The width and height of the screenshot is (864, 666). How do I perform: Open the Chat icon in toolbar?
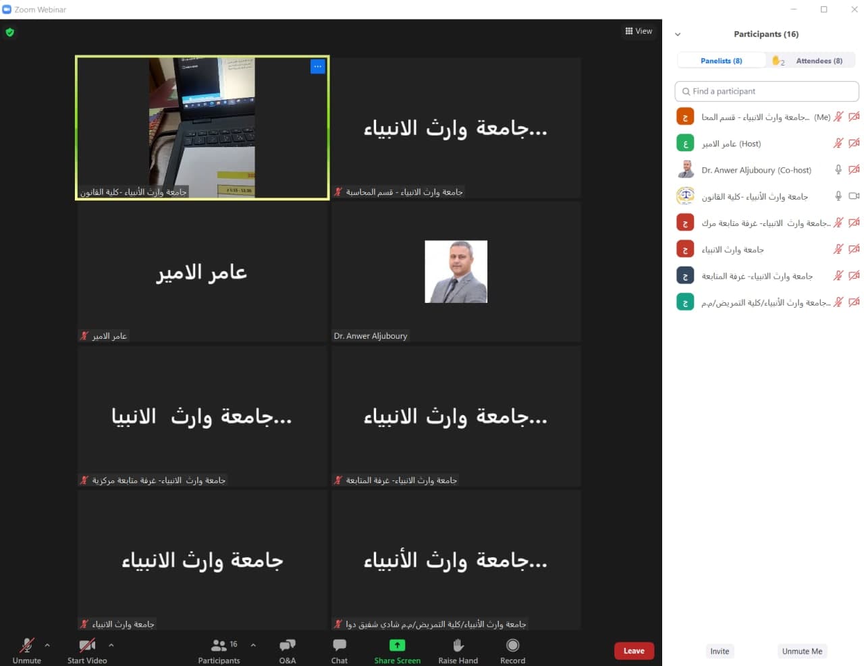[340, 646]
